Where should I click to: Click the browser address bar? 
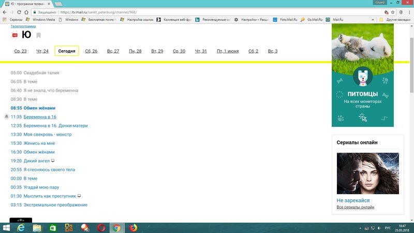click(x=207, y=11)
